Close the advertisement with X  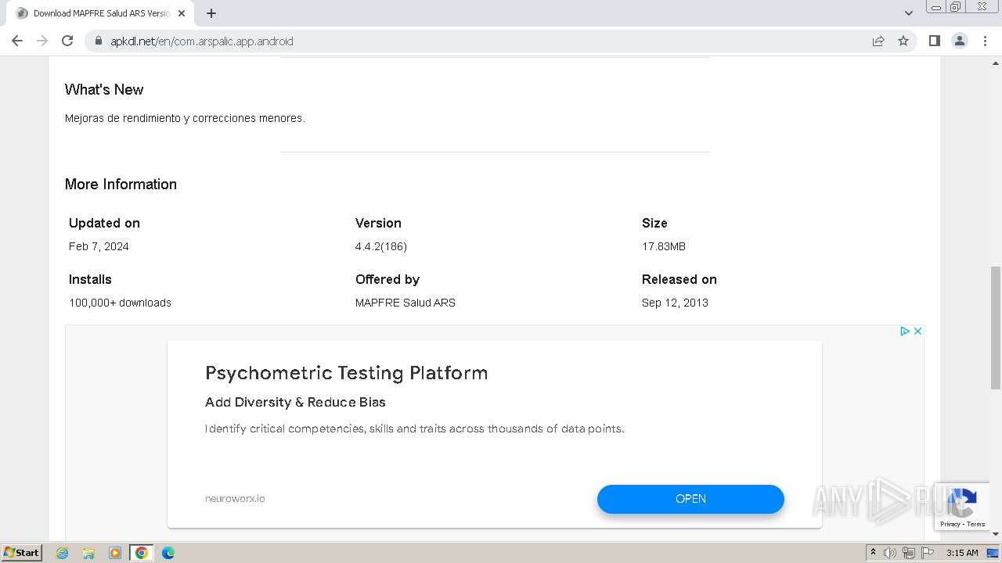[x=917, y=332]
